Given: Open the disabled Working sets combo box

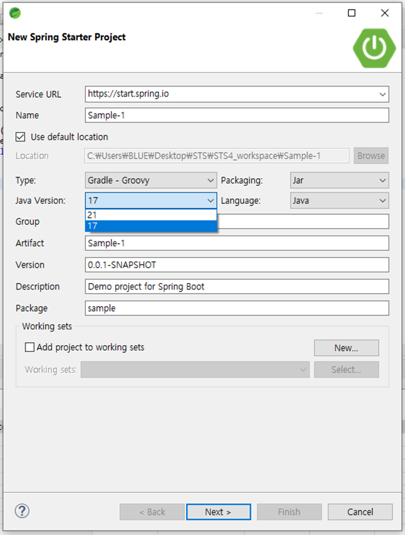Looking at the screenshot, I should point(195,370).
